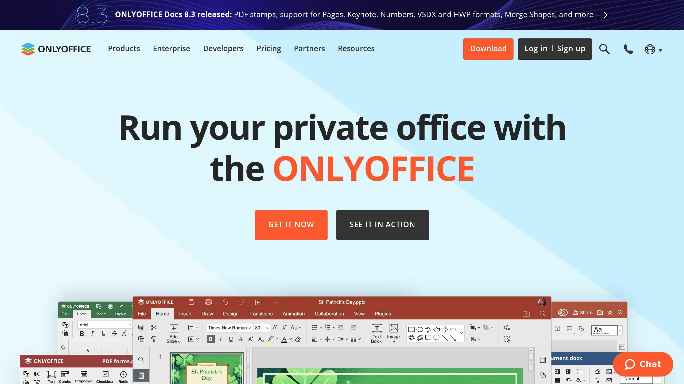Image resolution: width=684 pixels, height=384 pixels.
Task: Click Checkbox field in PDF forms window
Action: tap(105, 377)
